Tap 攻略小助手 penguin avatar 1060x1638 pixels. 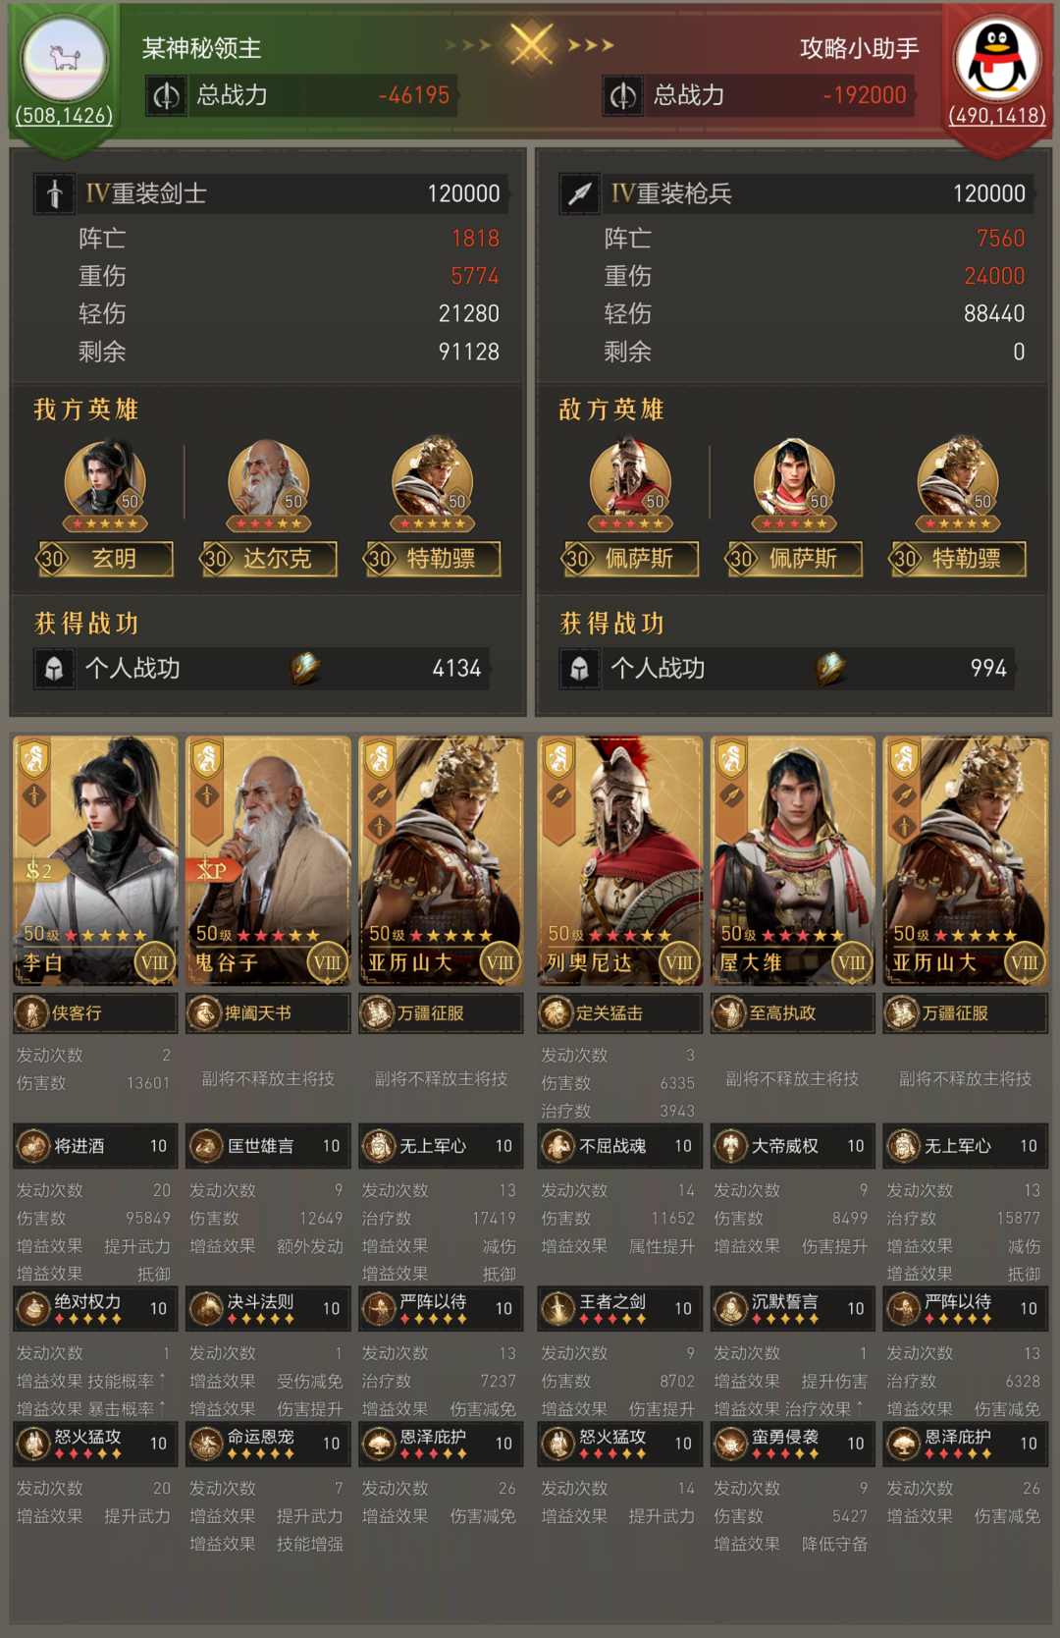tap(997, 57)
